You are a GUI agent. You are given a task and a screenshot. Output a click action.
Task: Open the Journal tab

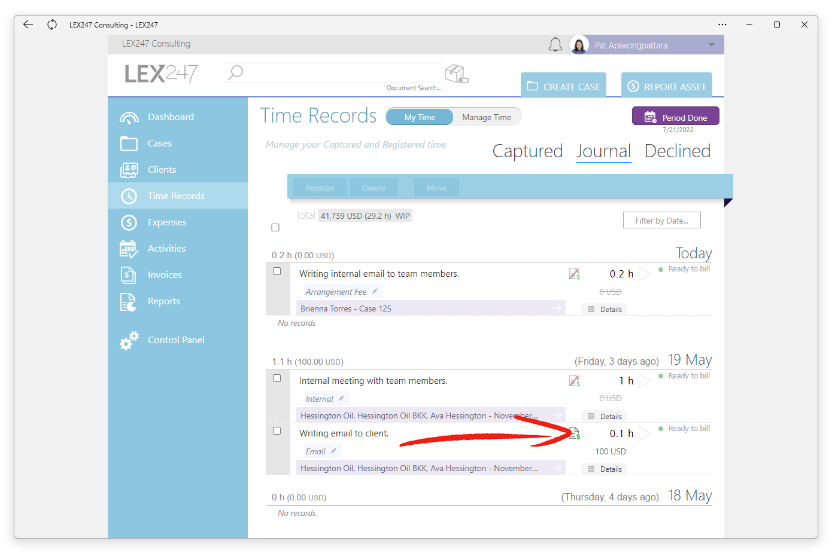[x=603, y=151]
